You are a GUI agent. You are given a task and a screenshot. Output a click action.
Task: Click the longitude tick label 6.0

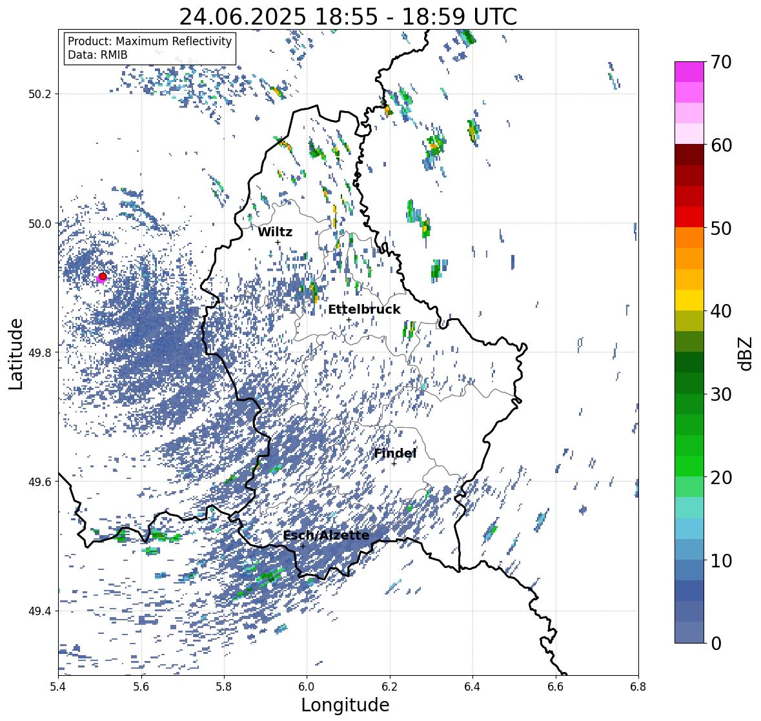tap(307, 687)
